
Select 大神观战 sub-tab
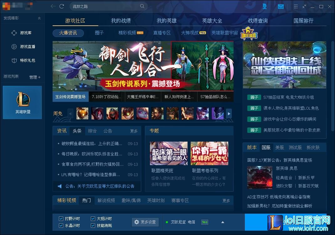point(193,33)
